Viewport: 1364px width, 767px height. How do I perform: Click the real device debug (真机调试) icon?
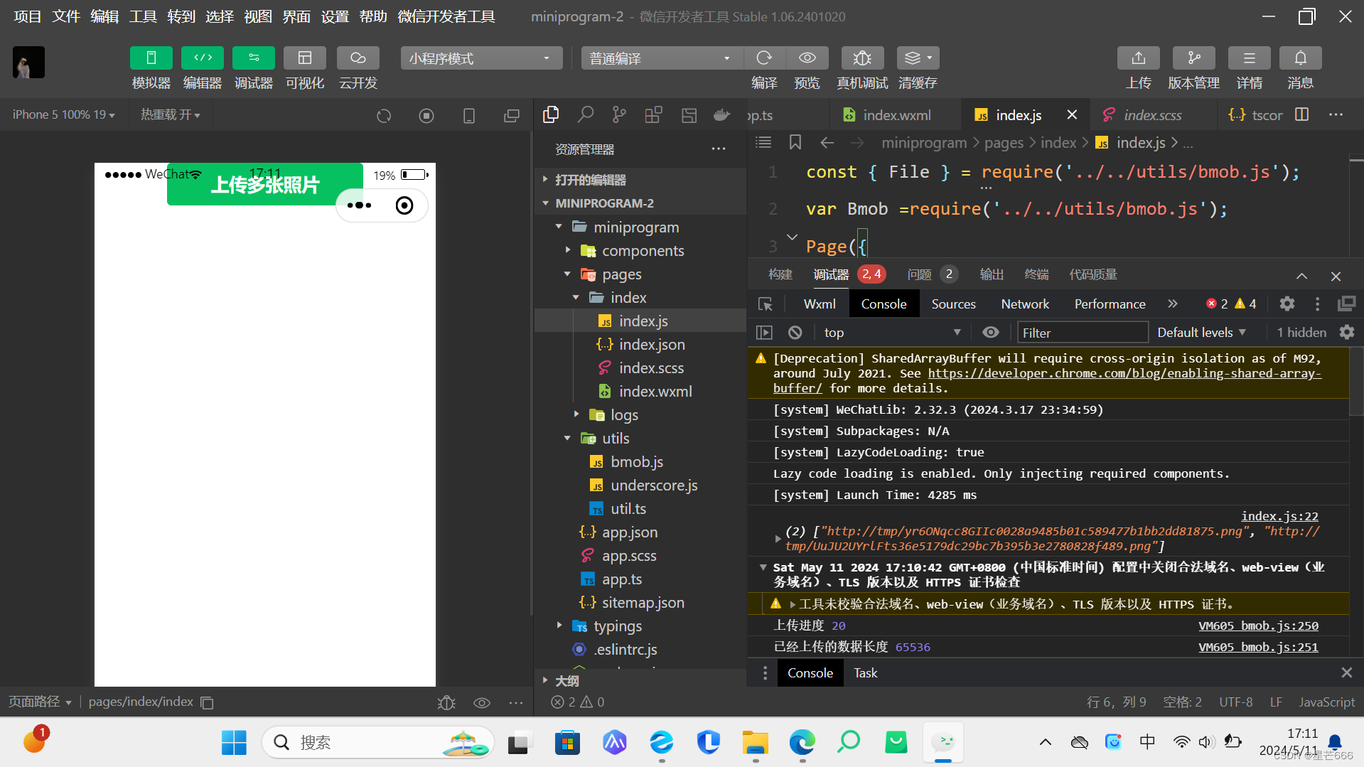(862, 58)
